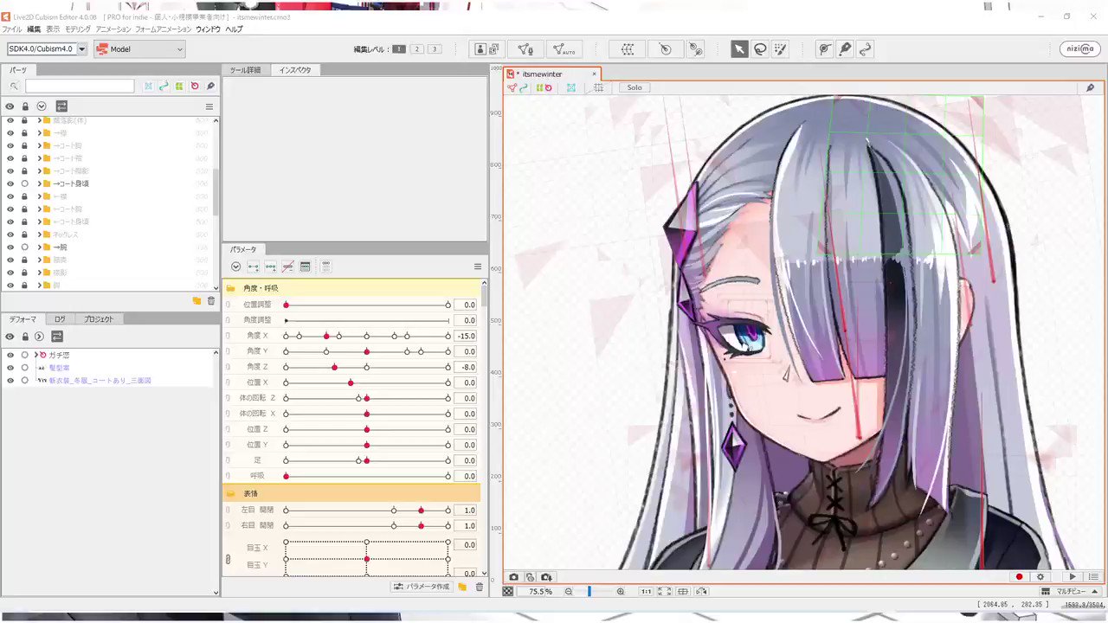Click the parameter settings table icon
The height and width of the screenshot is (623, 1108).
pyautogui.click(x=306, y=267)
